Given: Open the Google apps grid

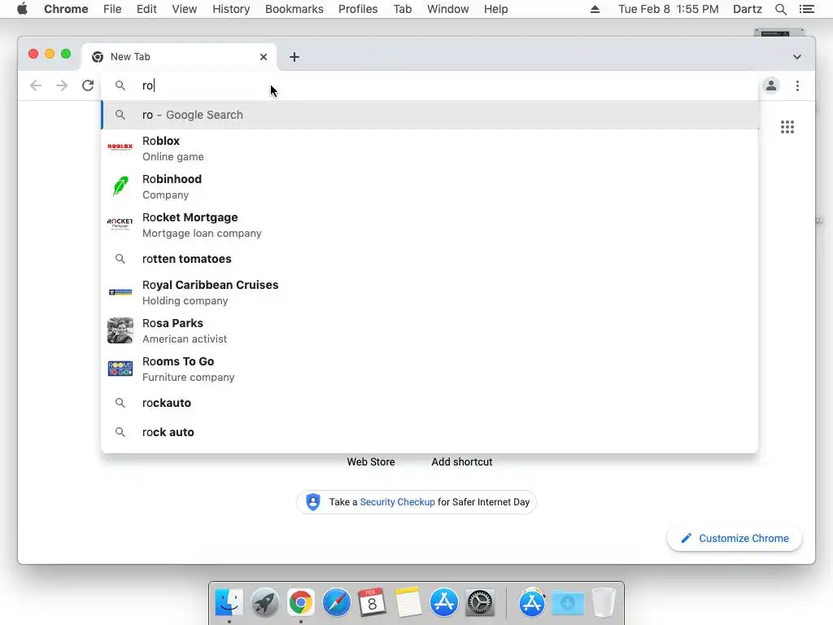Looking at the screenshot, I should (787, 127).
